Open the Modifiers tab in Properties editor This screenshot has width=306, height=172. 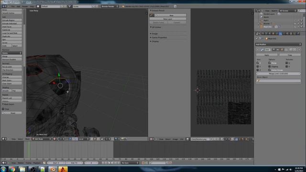click(281, 33)
